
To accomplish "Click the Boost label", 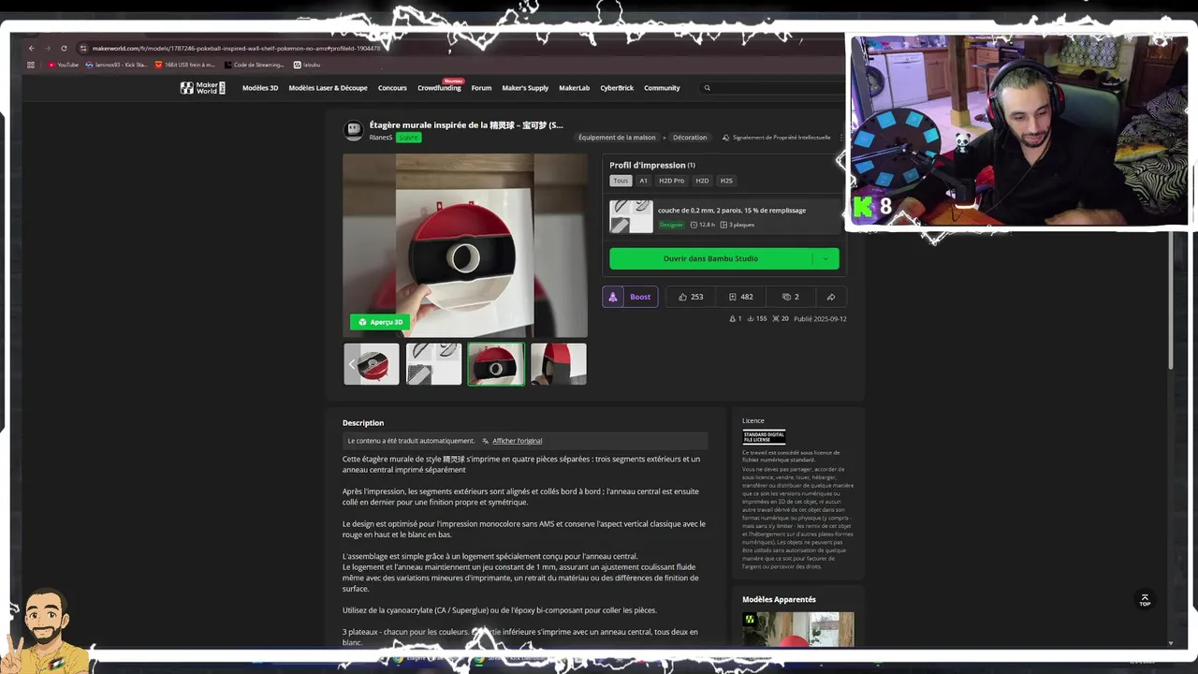I will pyautogui.click(x=640, y=297).
